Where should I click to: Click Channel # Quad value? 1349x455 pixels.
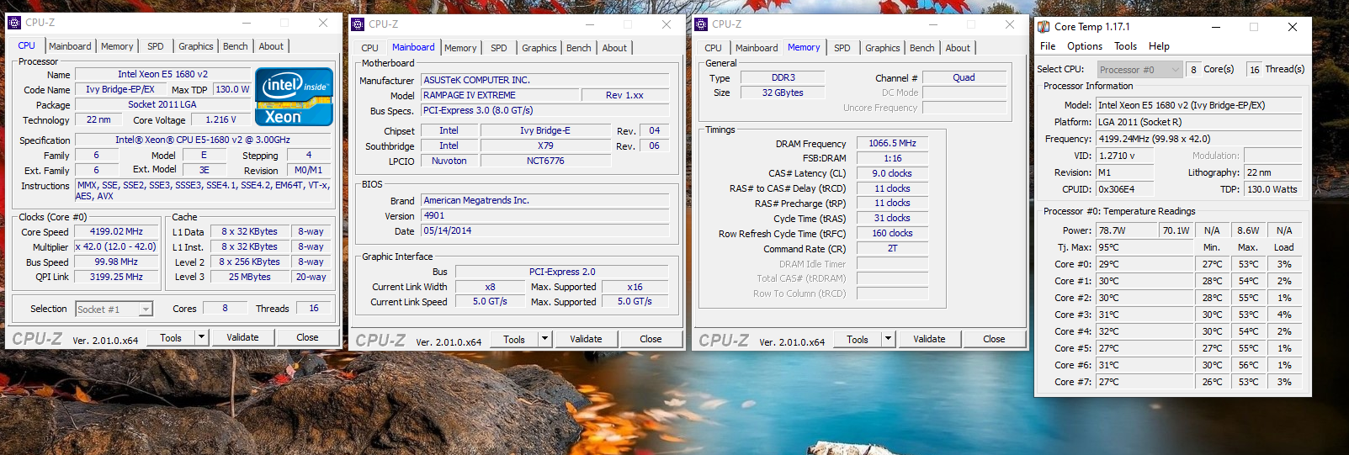pos(964,77)
